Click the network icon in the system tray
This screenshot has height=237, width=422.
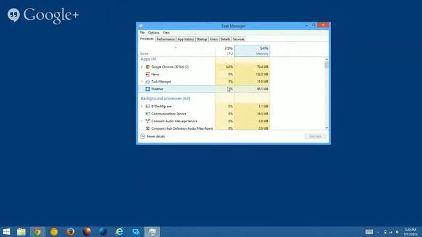tap(391, 232)
